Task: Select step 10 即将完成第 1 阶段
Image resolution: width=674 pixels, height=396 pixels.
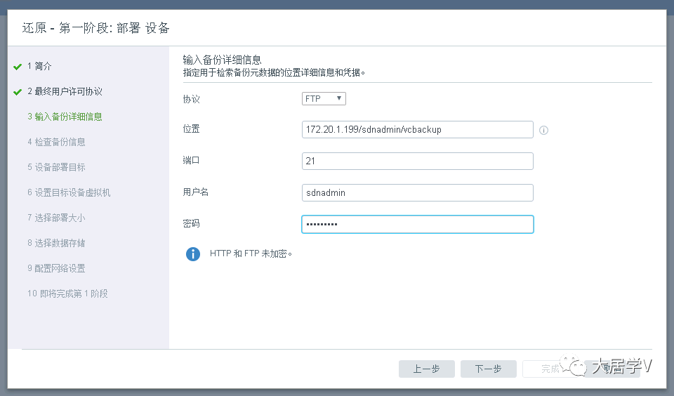Action: point(67,294)
